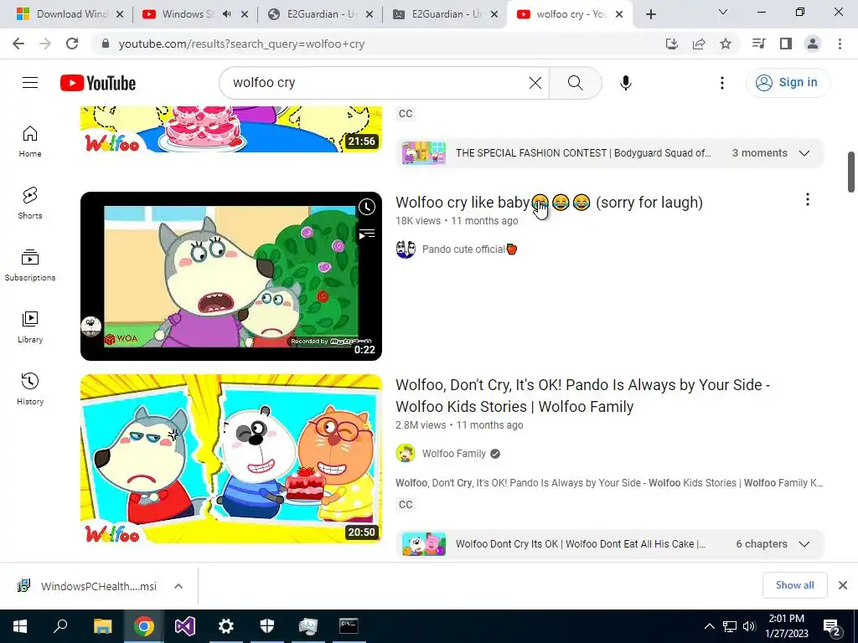858x643 pixels.
Task: Play the 20:50 Wolfoo Don't Cry thumbnail
Action: (231, 459)
